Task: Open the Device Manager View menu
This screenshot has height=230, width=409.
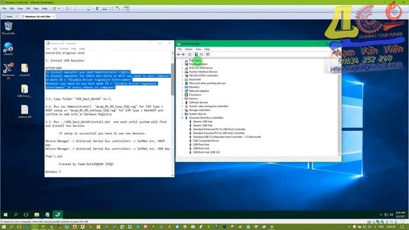Action: coord(198,49)
